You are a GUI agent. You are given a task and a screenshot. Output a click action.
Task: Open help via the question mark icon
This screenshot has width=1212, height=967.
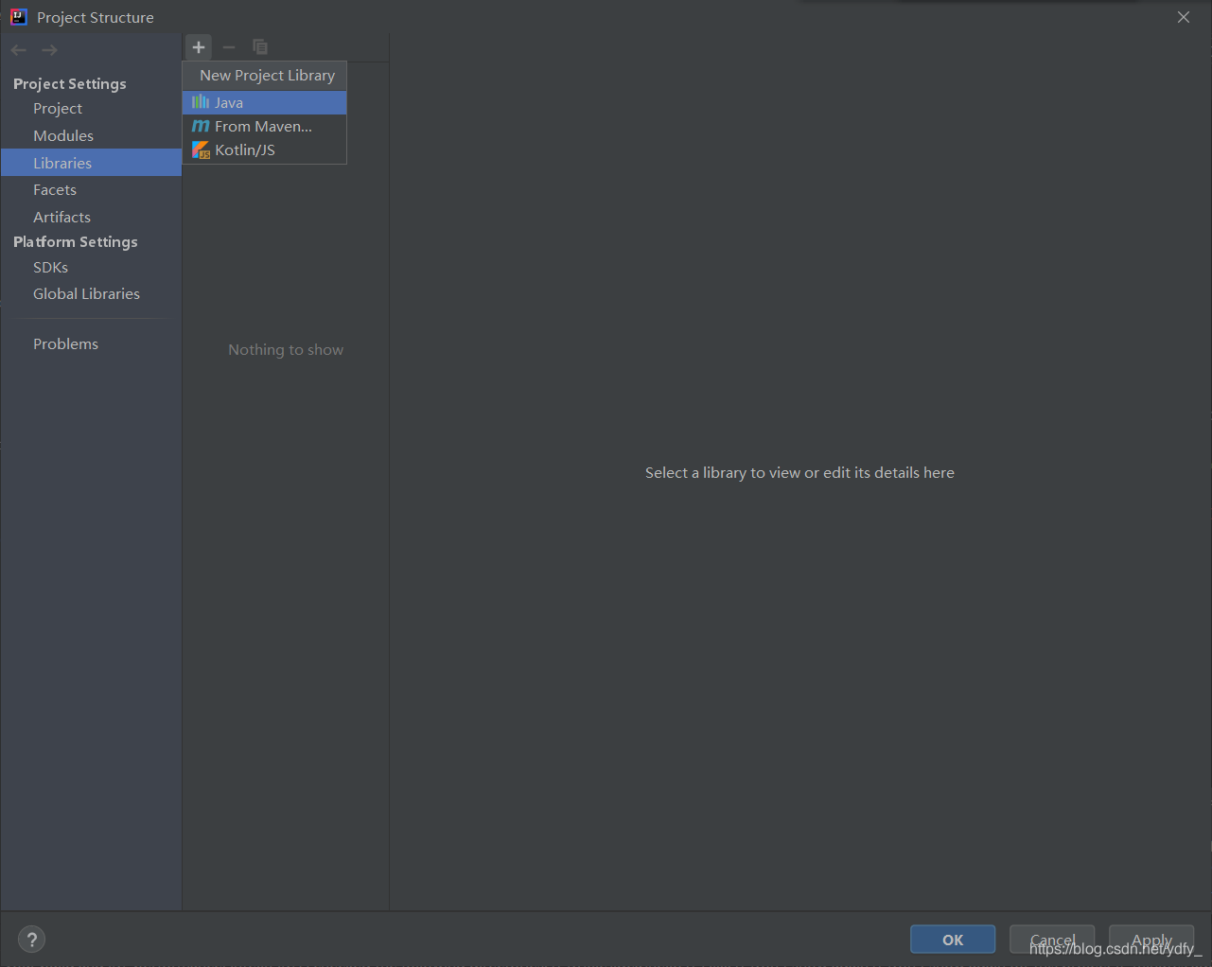pos(32,940)
